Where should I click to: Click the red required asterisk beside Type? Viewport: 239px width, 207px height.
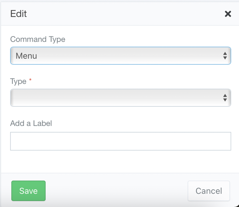pos(30,79)
